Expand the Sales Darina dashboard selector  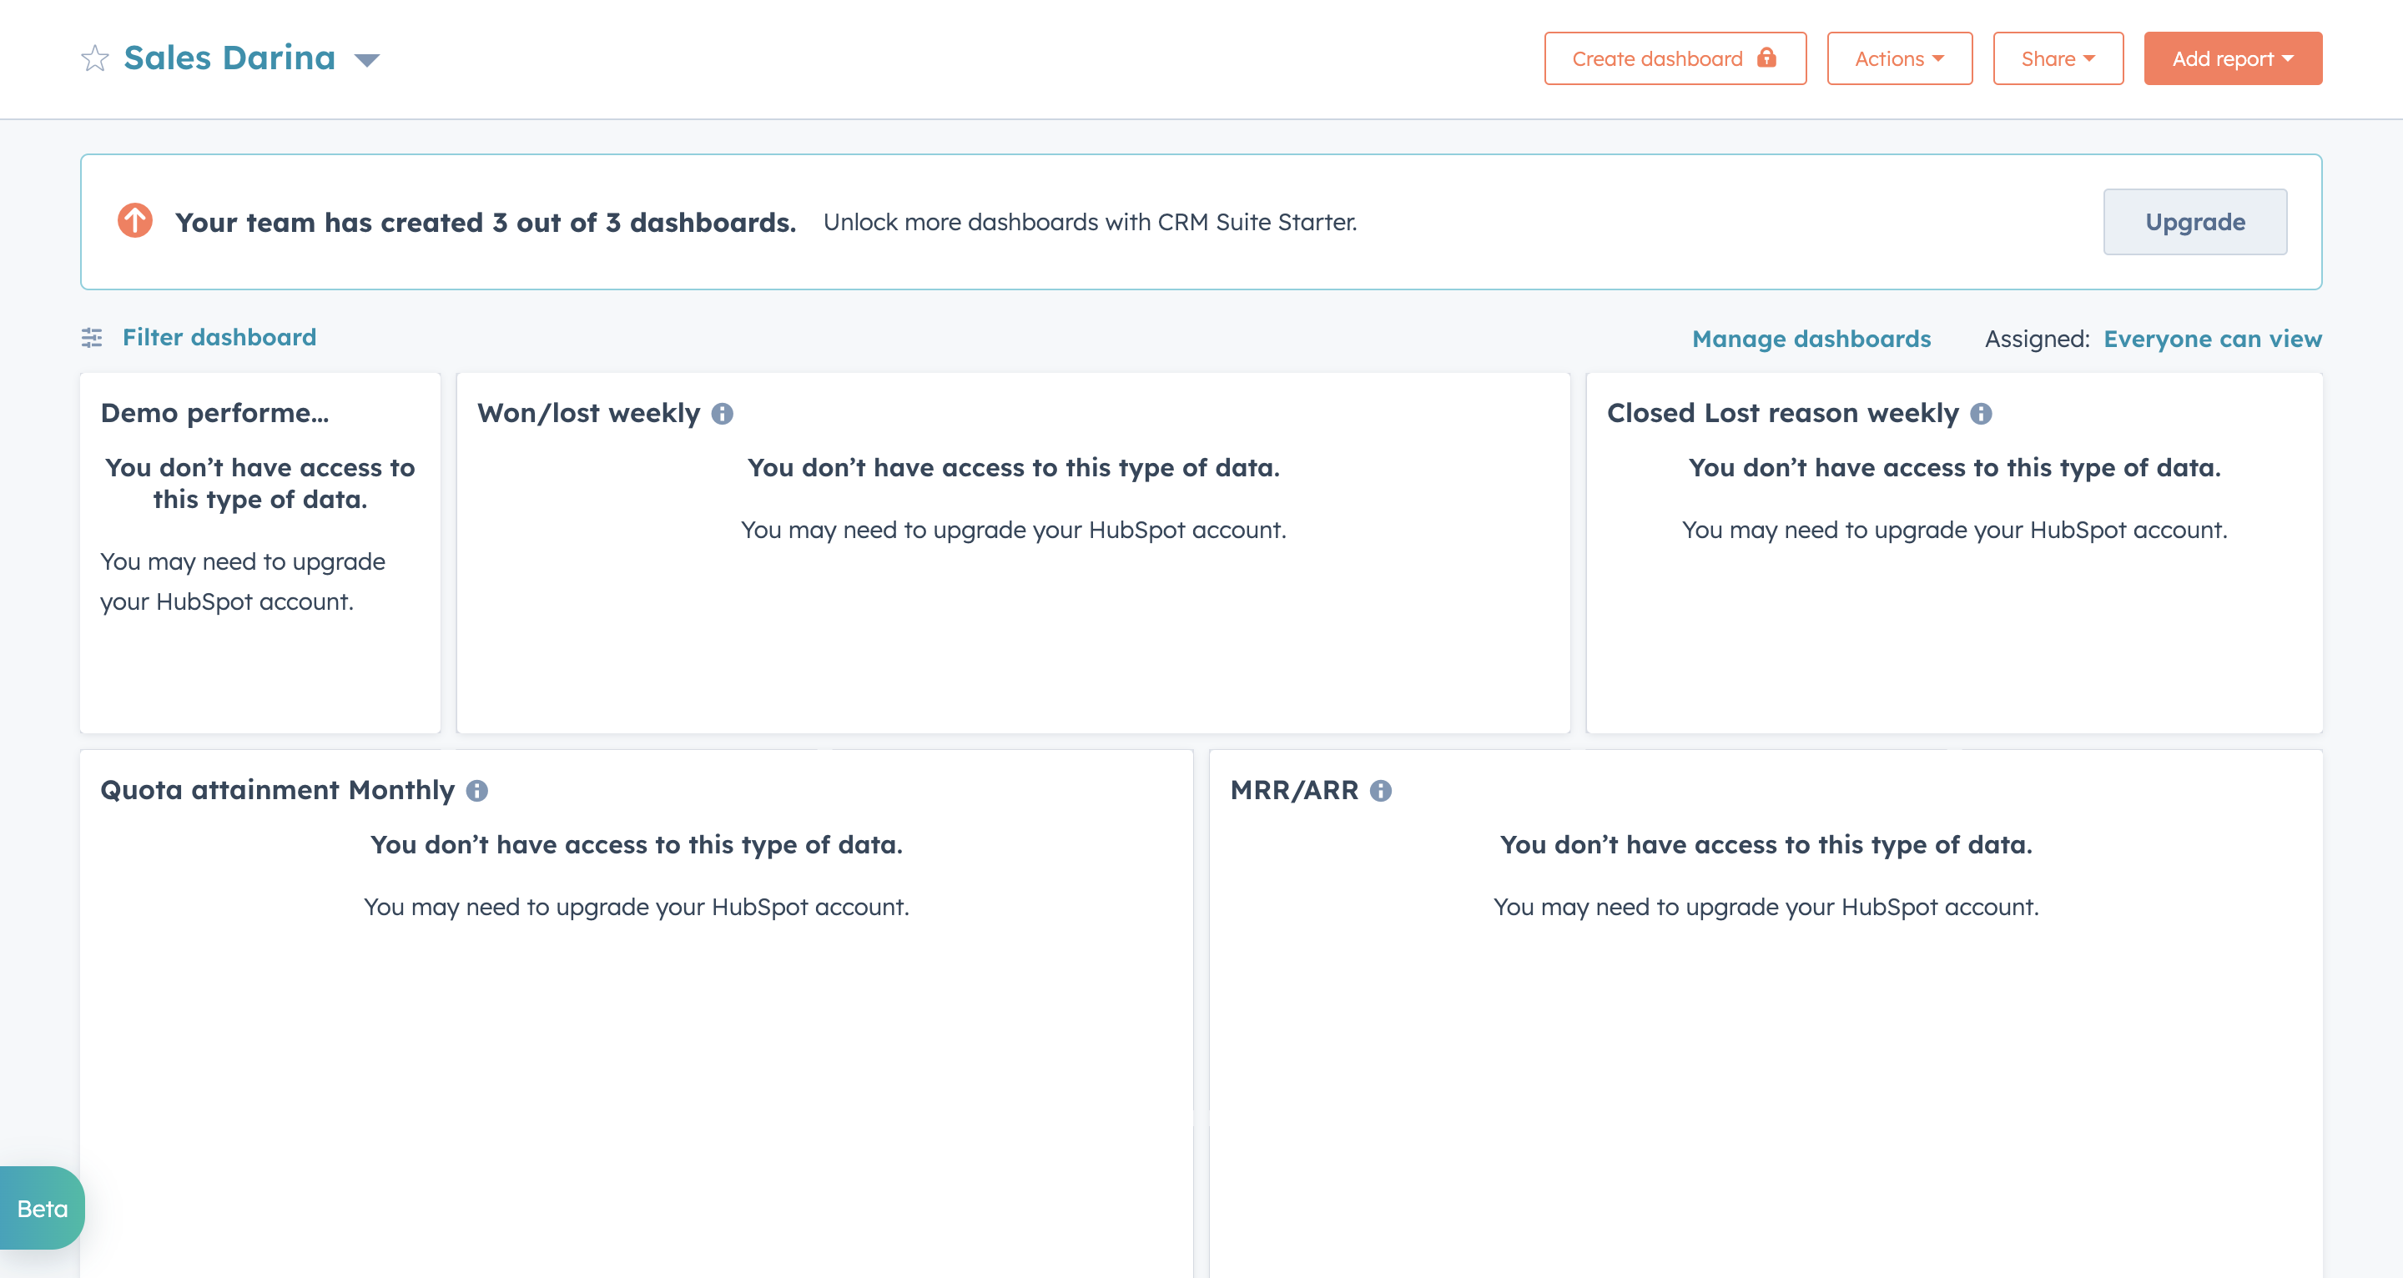(366, 58)
